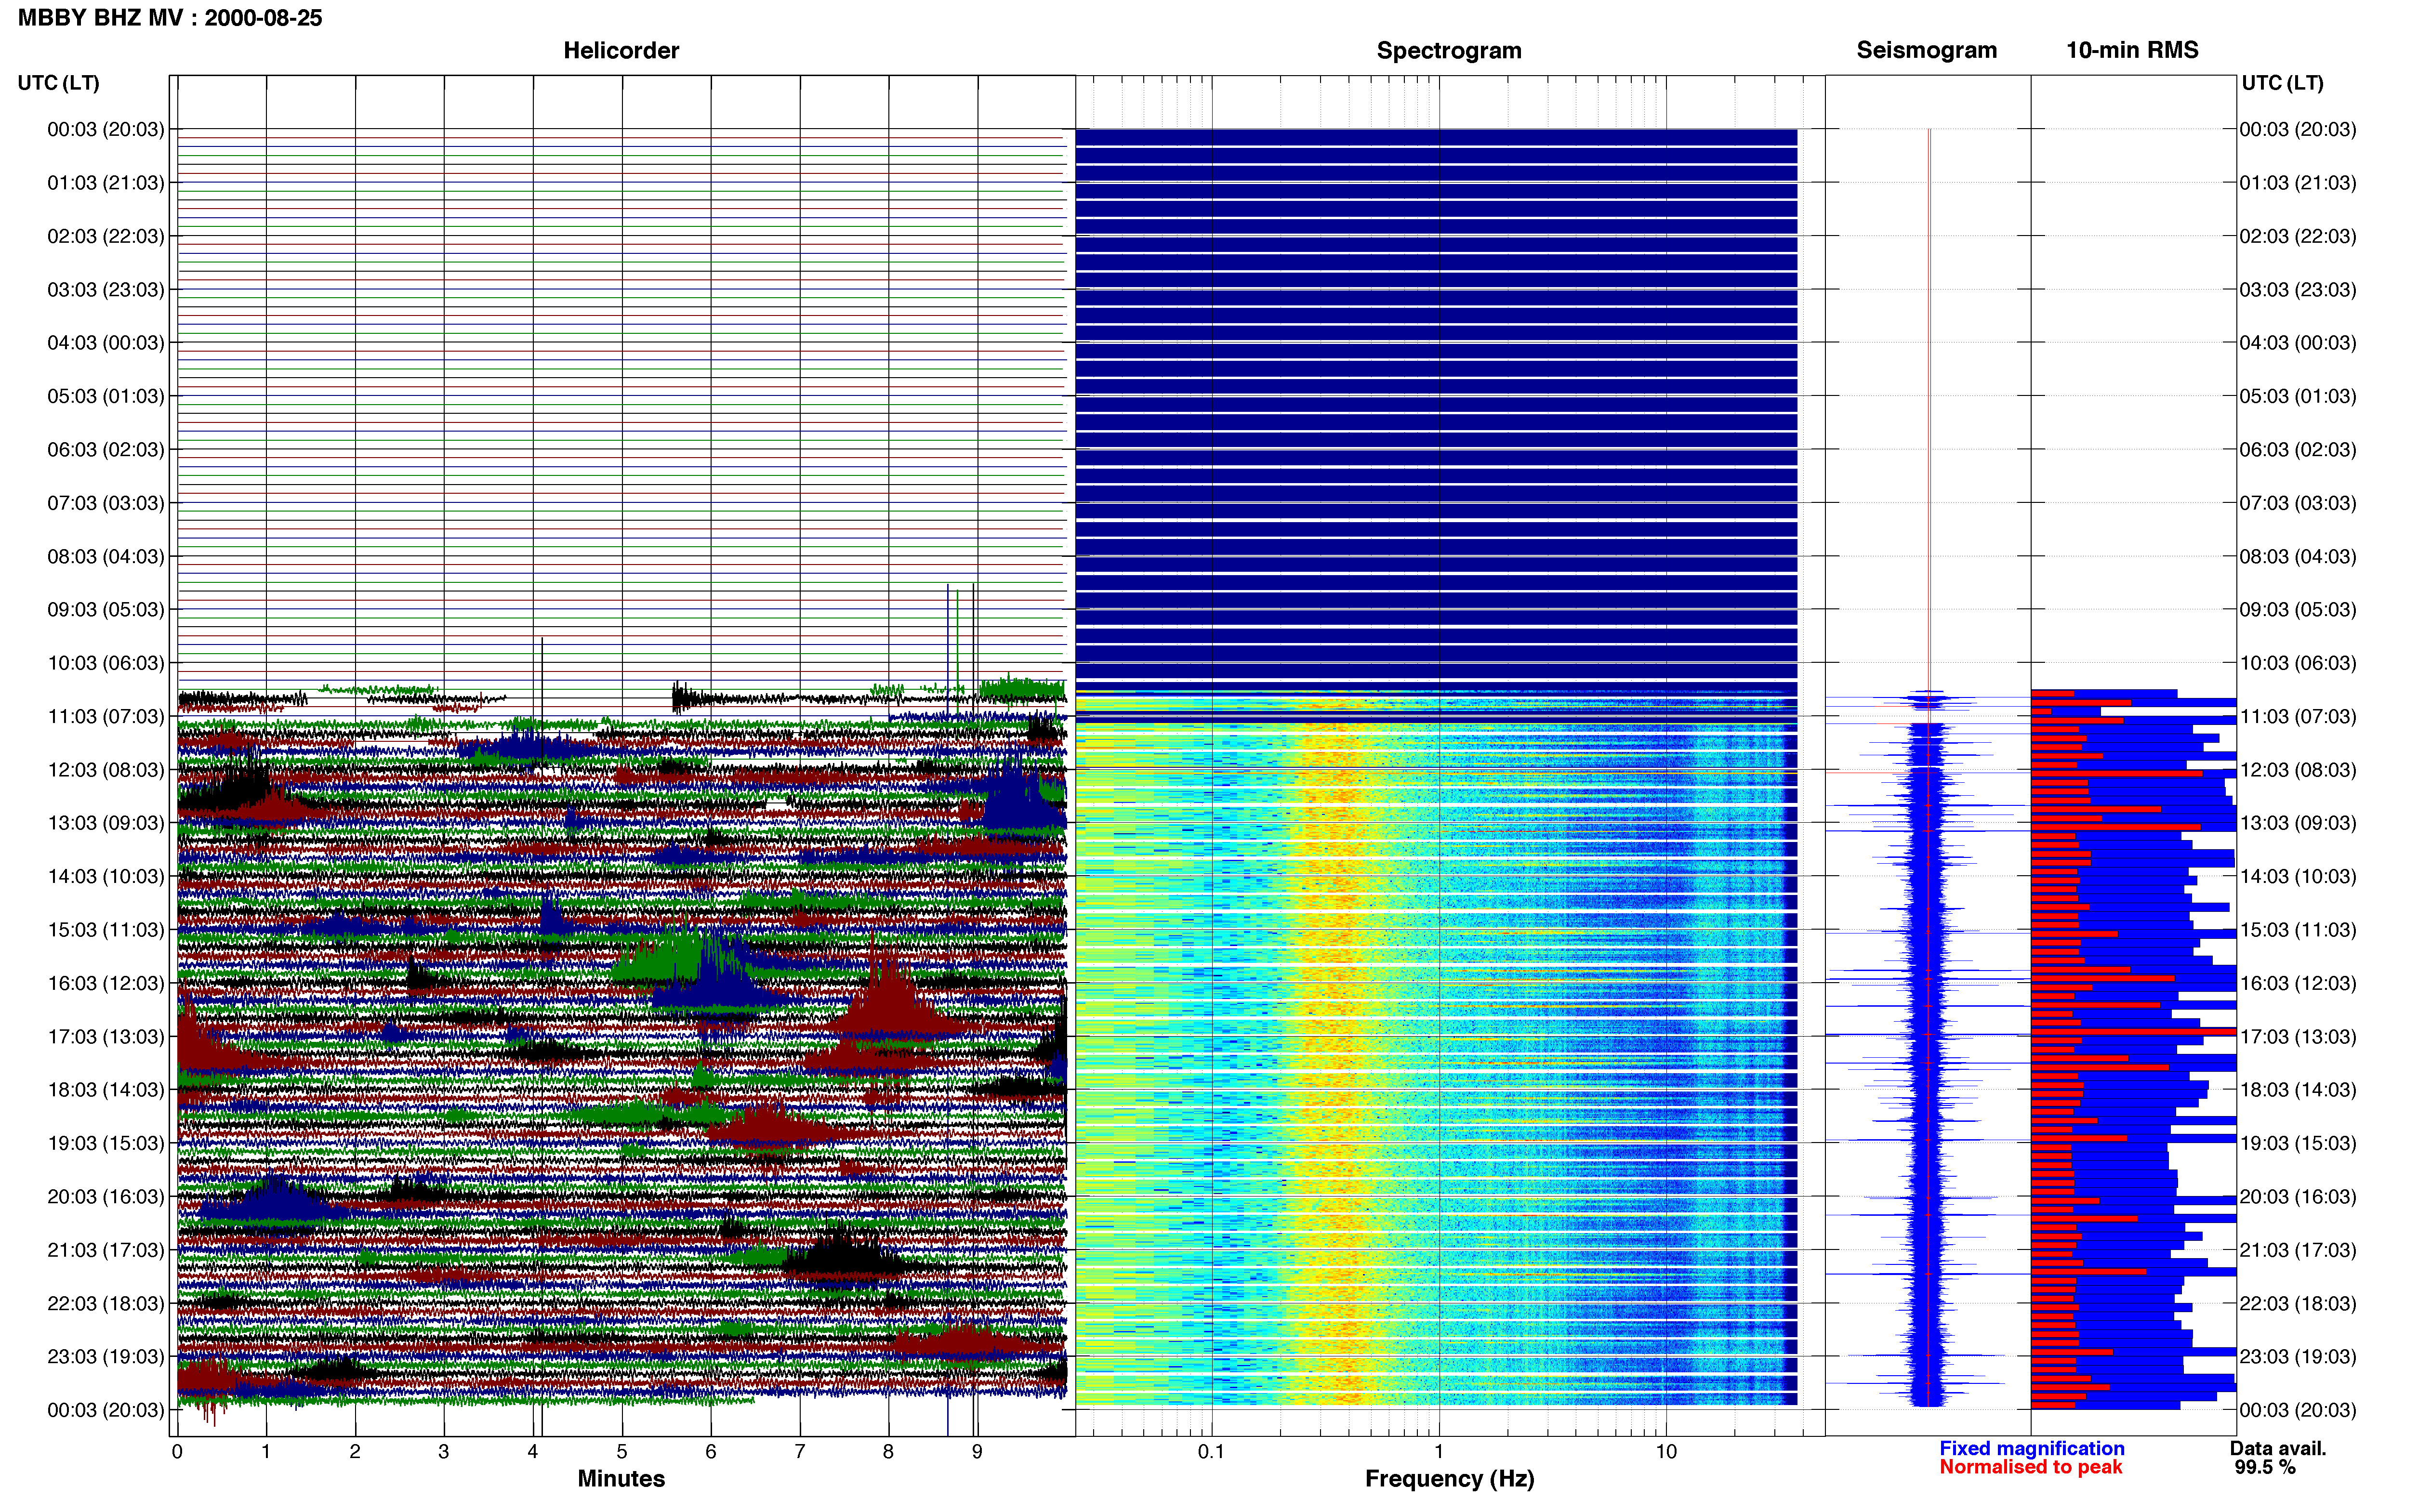Click the left 'UTC (LT)' axis label

[58, 83]
